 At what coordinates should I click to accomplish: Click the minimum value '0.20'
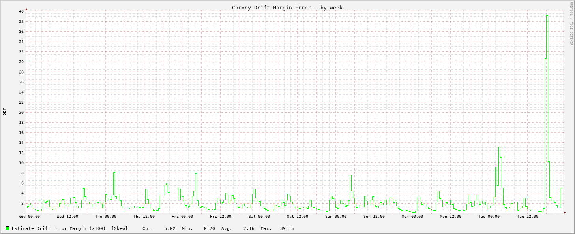pyautogui.click(x=210, y=228)
